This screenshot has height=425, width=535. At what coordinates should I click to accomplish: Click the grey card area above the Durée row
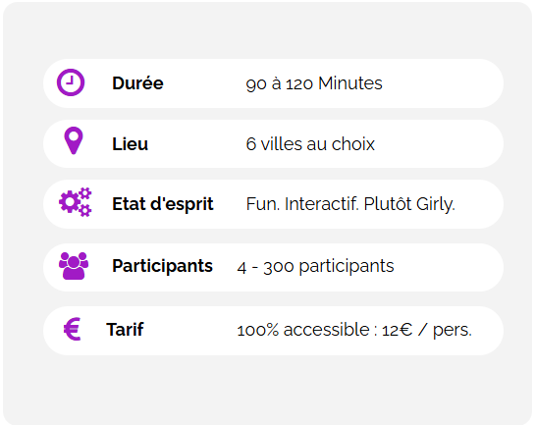267,30
